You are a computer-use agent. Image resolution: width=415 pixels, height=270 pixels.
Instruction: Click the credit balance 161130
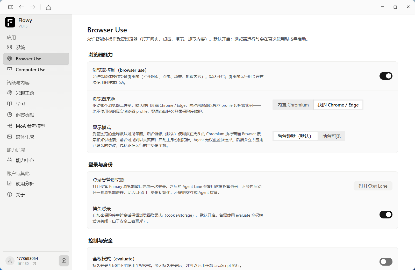click(x=23, y=264)
